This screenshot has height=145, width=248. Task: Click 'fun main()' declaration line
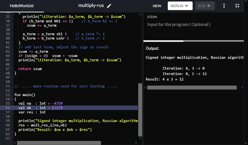click(x=25, y=95)
